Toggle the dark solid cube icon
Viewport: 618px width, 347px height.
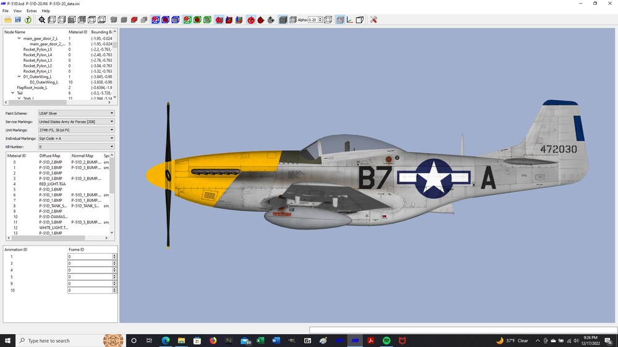[283, 20]
